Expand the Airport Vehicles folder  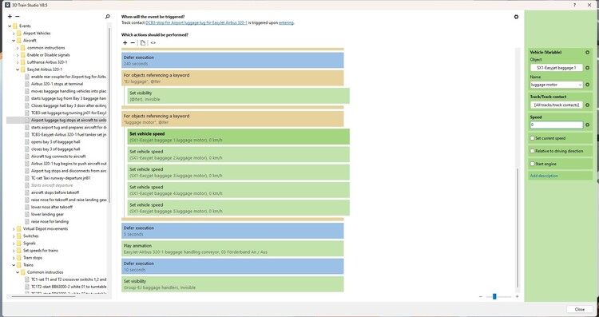[x=14, y=34]
